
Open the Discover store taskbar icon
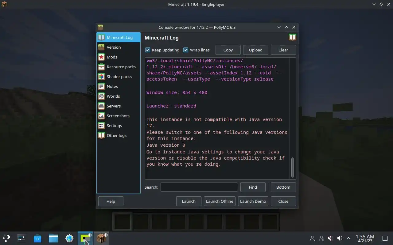(x=37, y=238)
